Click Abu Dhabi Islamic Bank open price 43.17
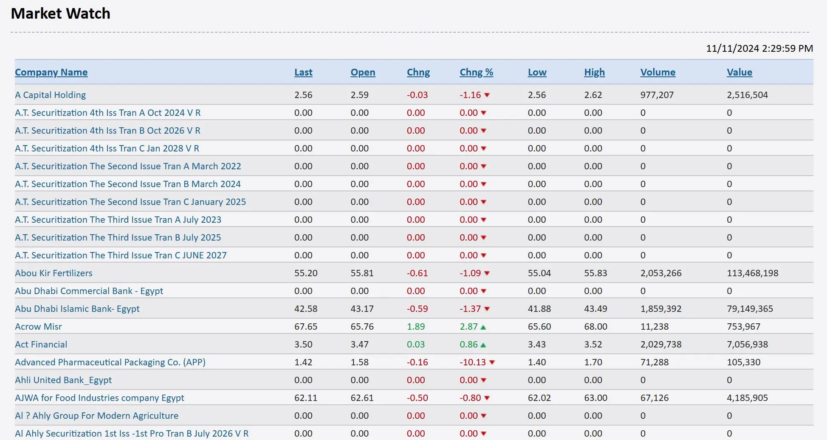 tap(362, 309)
